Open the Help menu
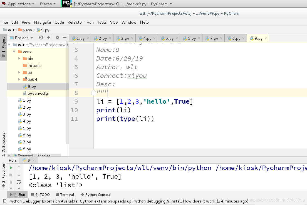The width and height of the screenshot is (307, 205). [x=144, y=22]
